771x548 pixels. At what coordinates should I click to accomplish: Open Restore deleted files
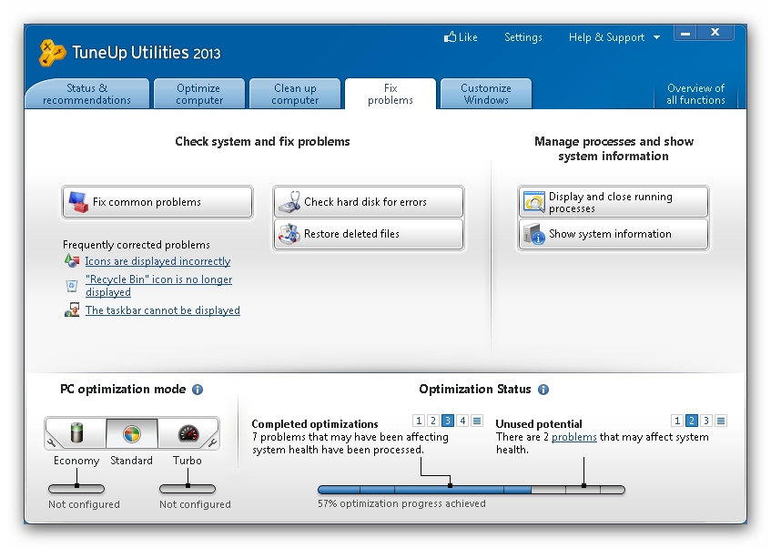pos(369,234)
